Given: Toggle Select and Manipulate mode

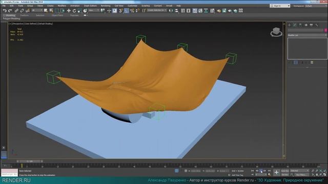Looking at the screenshot, I should click(x=109, y=11).
